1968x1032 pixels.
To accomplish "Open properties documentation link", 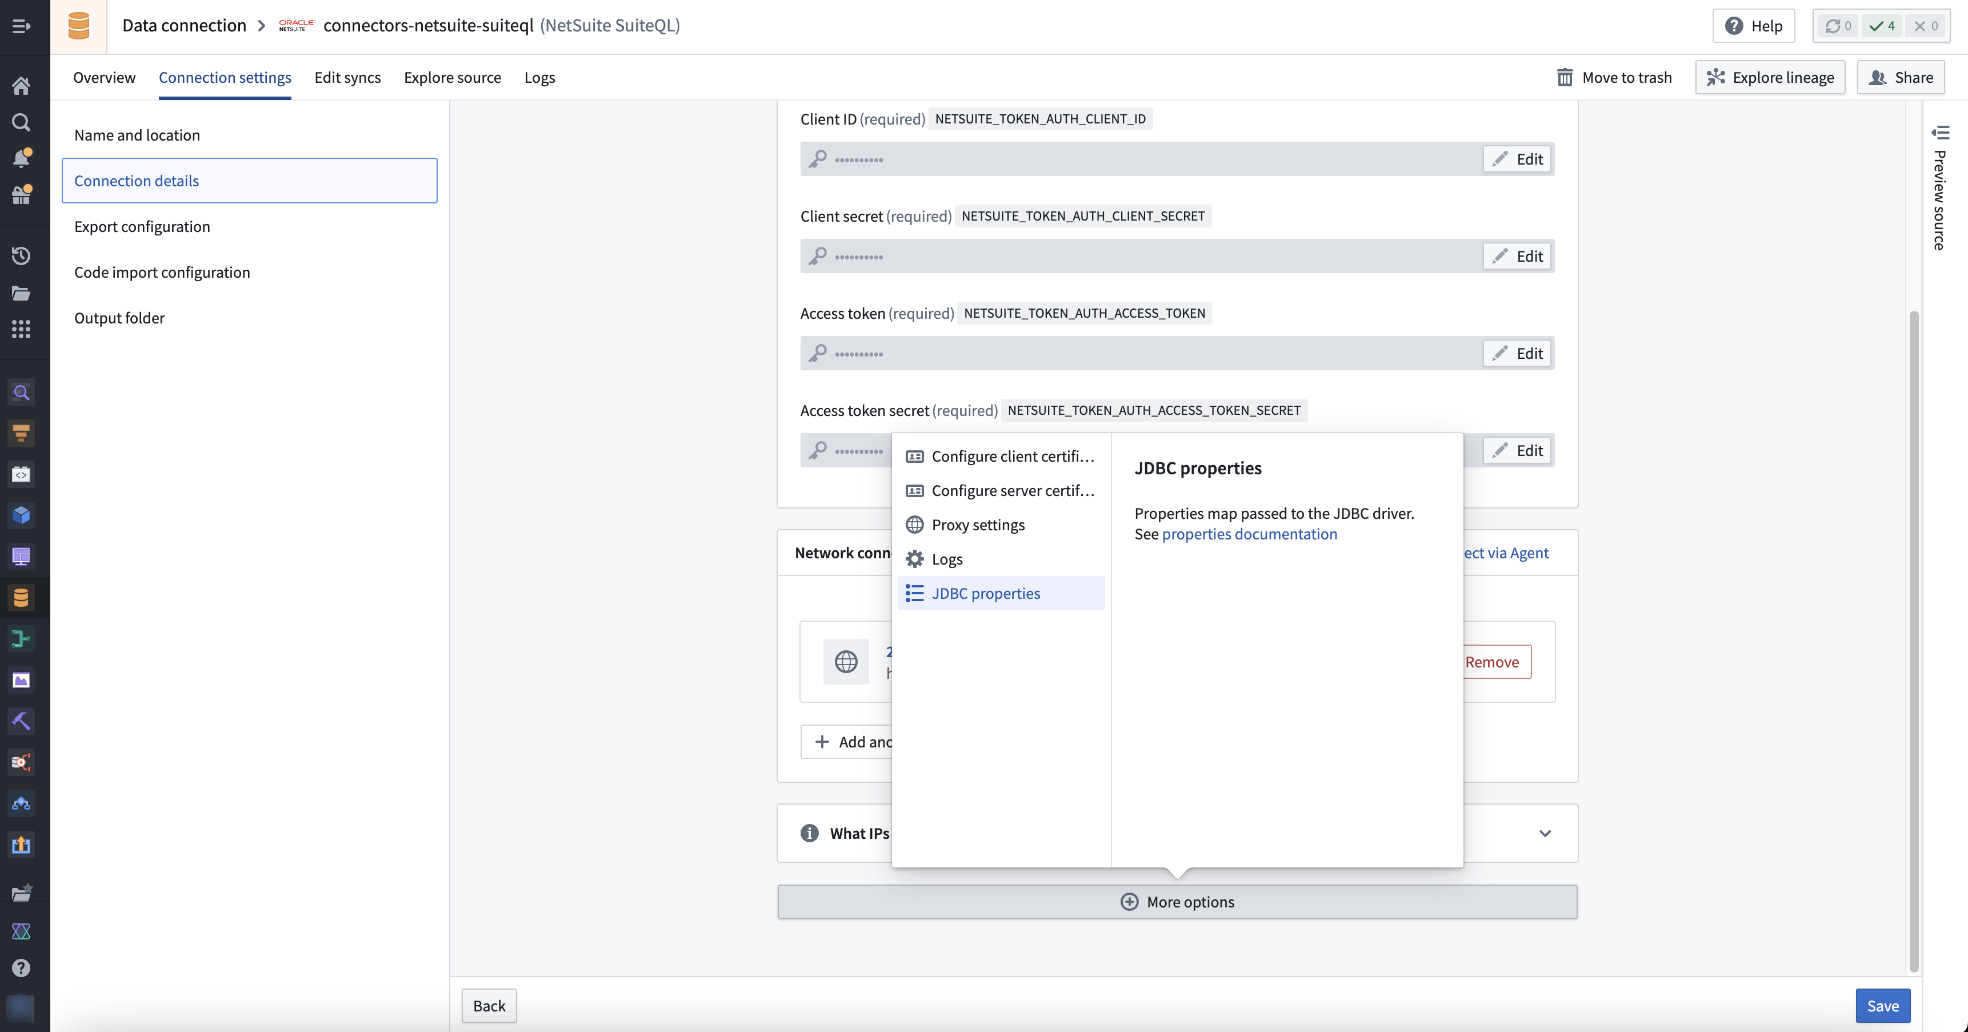I will [x=1249, y=534].
